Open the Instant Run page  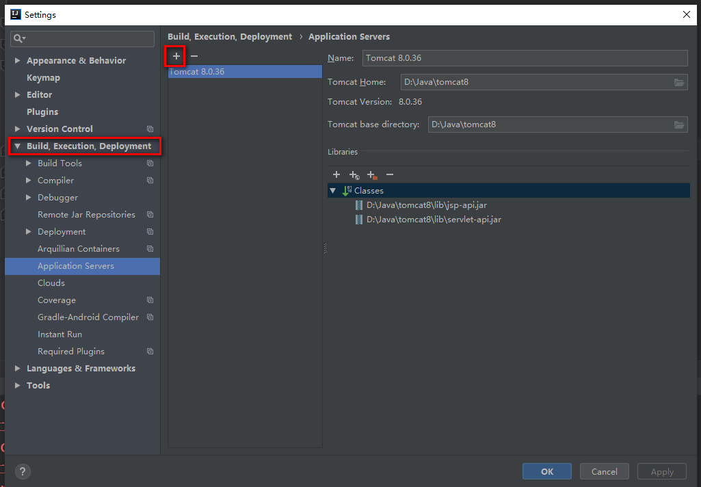(x=60, y=334)
